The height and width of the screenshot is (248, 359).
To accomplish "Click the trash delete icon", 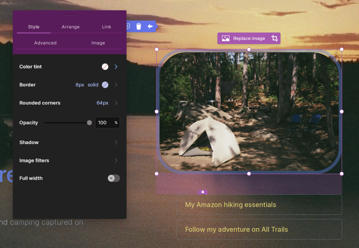I will 139,27.
